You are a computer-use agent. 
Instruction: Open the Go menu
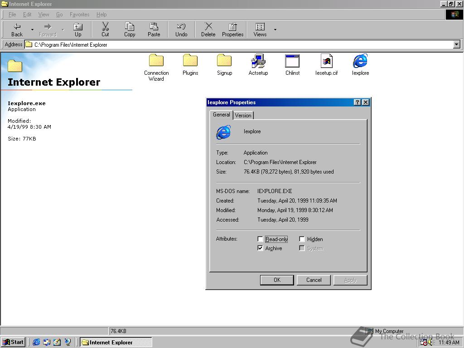pyautogui.click(x=59, y=14)
